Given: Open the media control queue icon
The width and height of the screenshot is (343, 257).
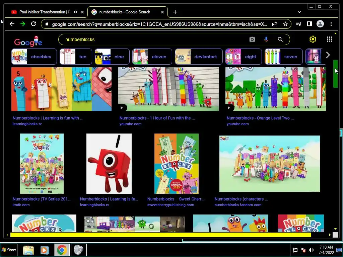Looking at the screenshot, I should point(298,24).
